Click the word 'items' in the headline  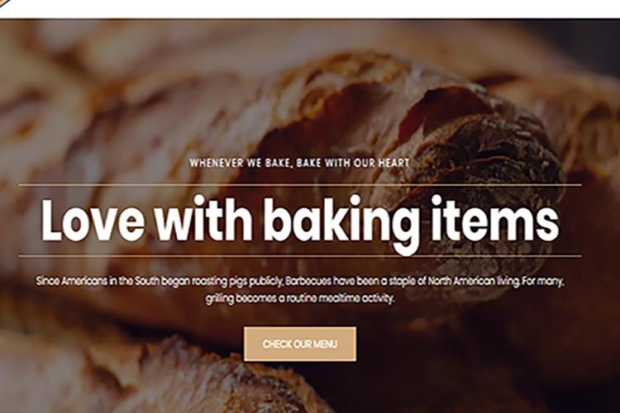click(x=495, y=219)
